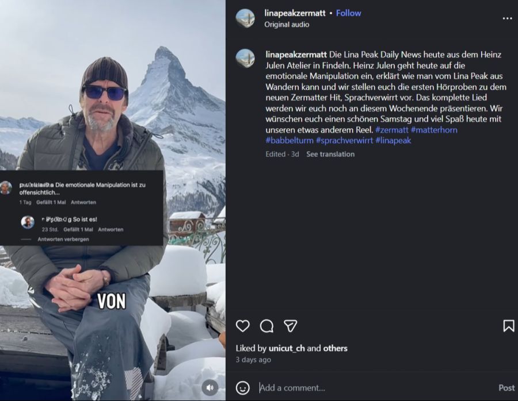Open the #babbelturm hashtag link
This screenshot has height=401, width=518.
tap(289, 140)
